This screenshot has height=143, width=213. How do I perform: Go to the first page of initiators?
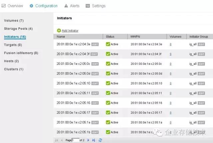tap(57, 140)
